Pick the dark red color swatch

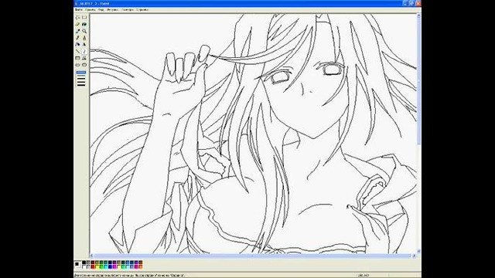click(x=93, y=263)
